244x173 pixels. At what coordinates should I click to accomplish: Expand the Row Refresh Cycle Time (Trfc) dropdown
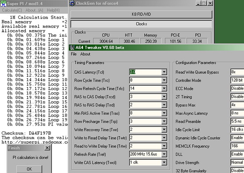tap(164, 89)
